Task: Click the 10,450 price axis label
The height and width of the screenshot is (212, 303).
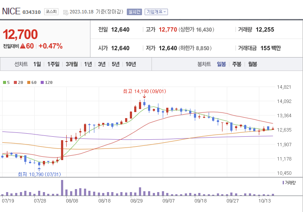Action: click(x=284, y=173)
